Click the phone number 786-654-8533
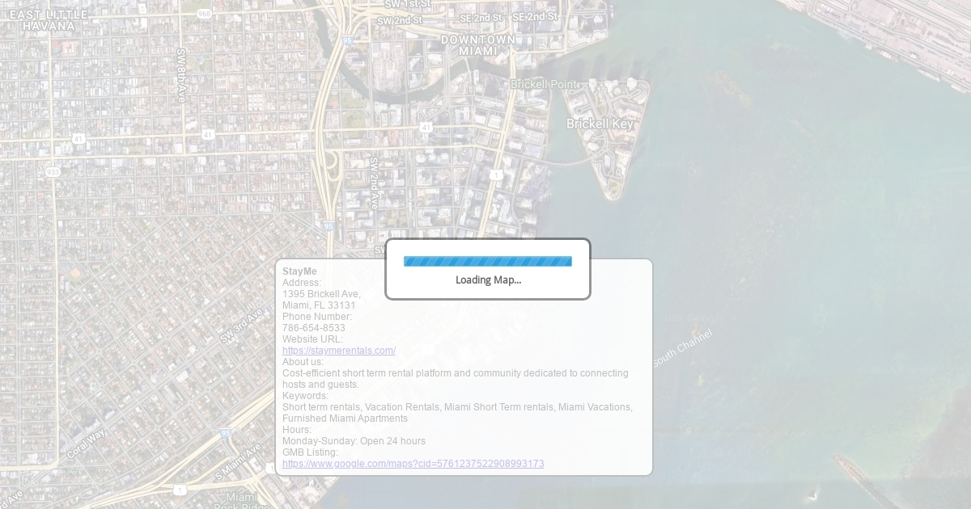Image resolution: width=971 pixels, height=509 pixels. click(x=313, y=328)
